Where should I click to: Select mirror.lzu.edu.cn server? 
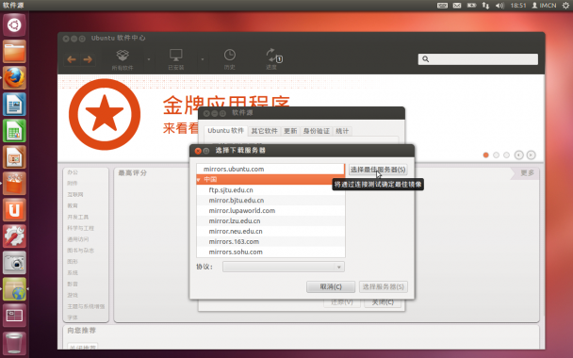pos(270,220)
